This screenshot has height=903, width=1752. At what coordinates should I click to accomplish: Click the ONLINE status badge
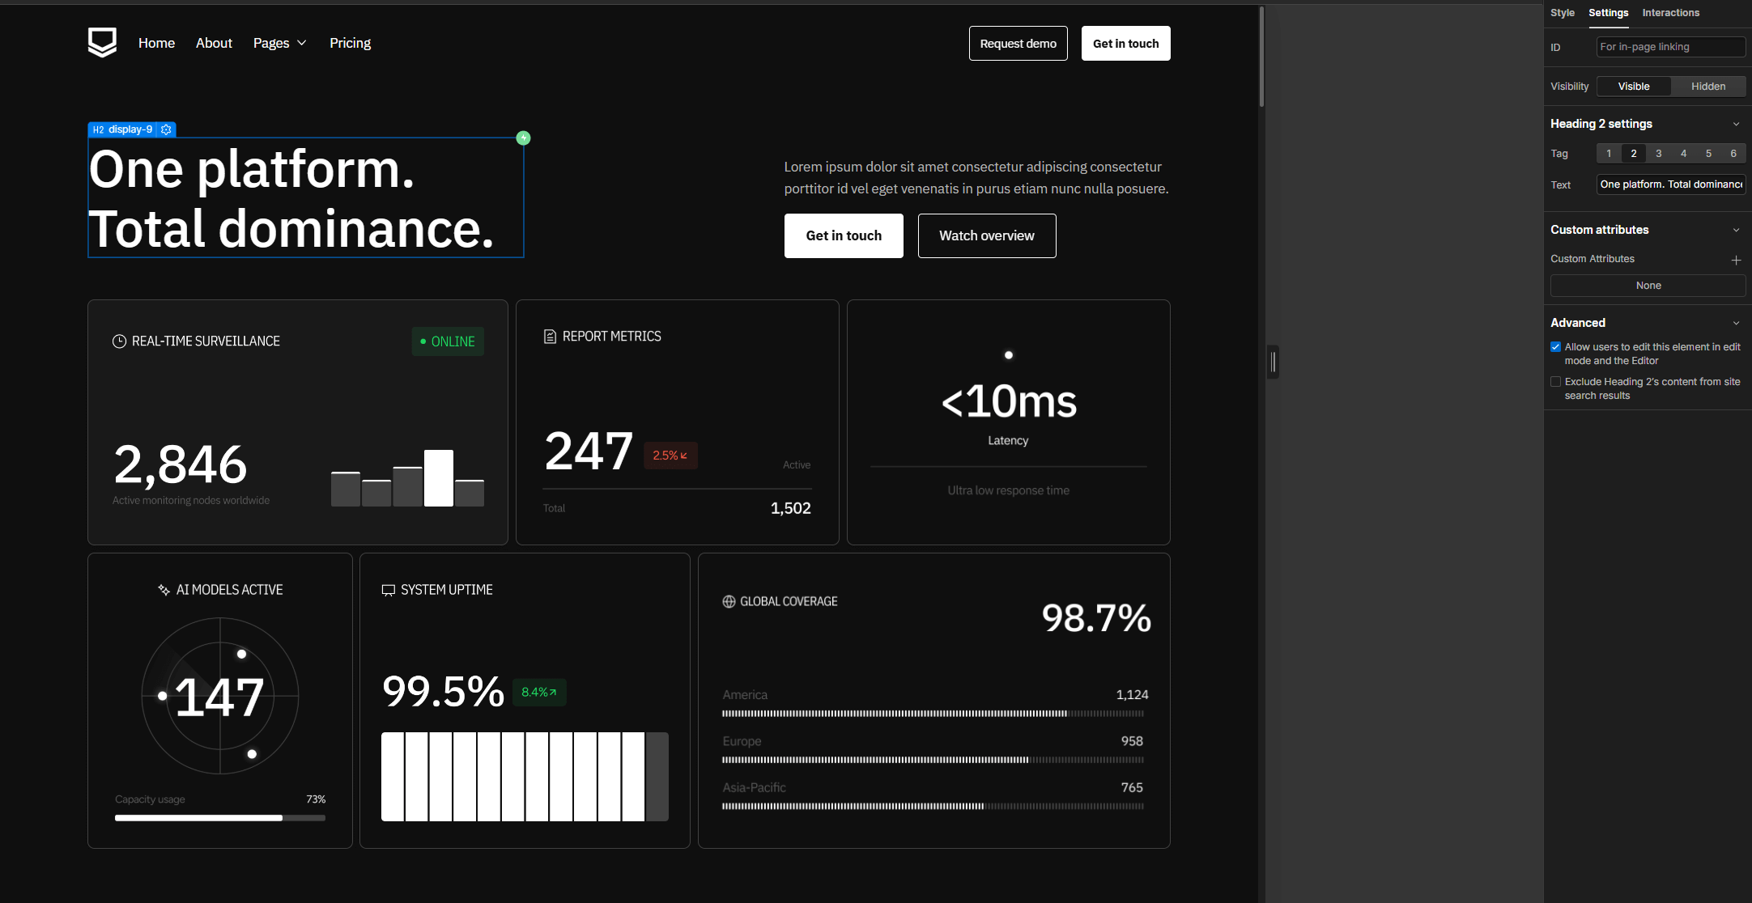pyautogui.click(x=448, y=341)
